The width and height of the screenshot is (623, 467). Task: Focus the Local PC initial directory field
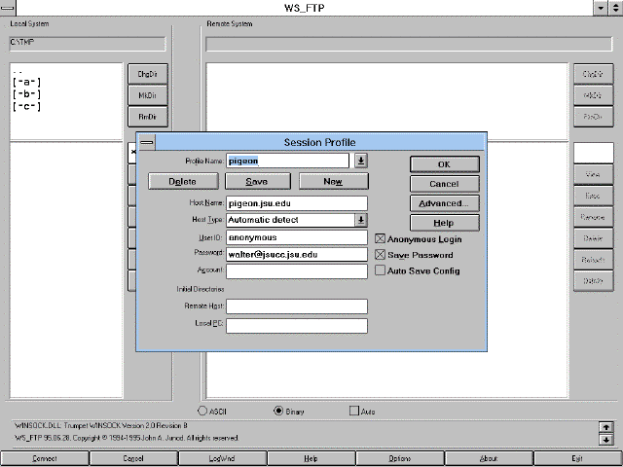click(x=297, y=326)
